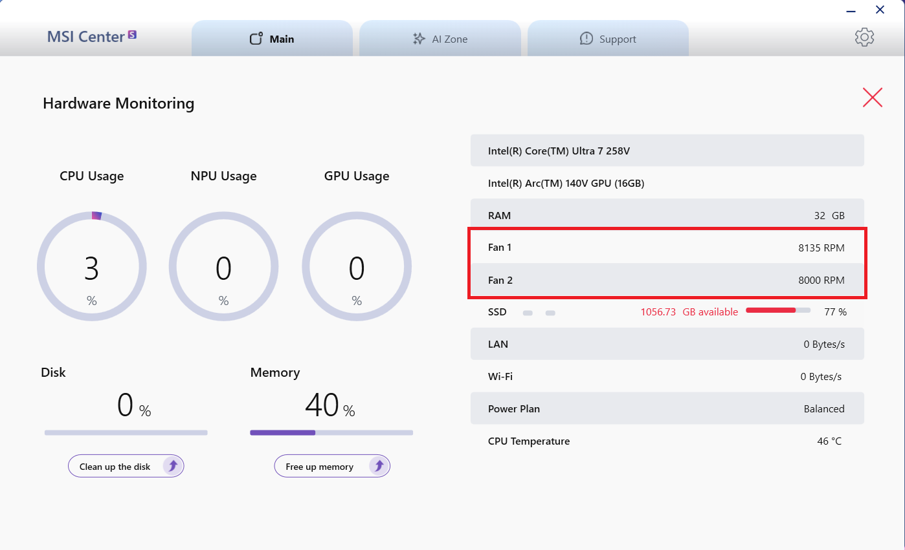The image size is (905, 550).
Task: Click the GPU Usage gauge
Action: [x=357, y=266]
